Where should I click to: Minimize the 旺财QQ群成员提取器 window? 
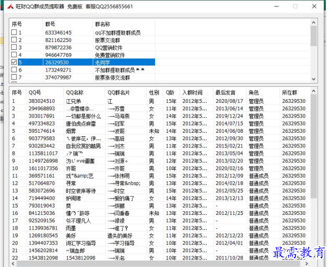[276, 6]
